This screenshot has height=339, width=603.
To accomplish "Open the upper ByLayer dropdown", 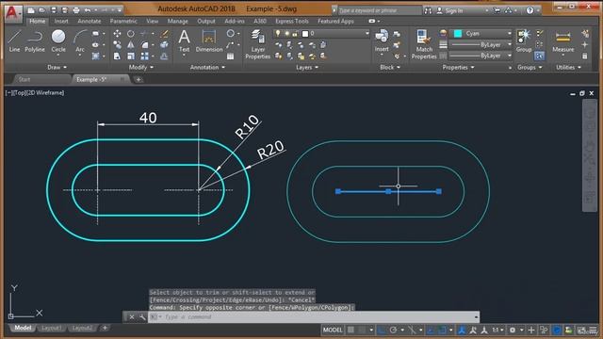I will click(481, 45).
